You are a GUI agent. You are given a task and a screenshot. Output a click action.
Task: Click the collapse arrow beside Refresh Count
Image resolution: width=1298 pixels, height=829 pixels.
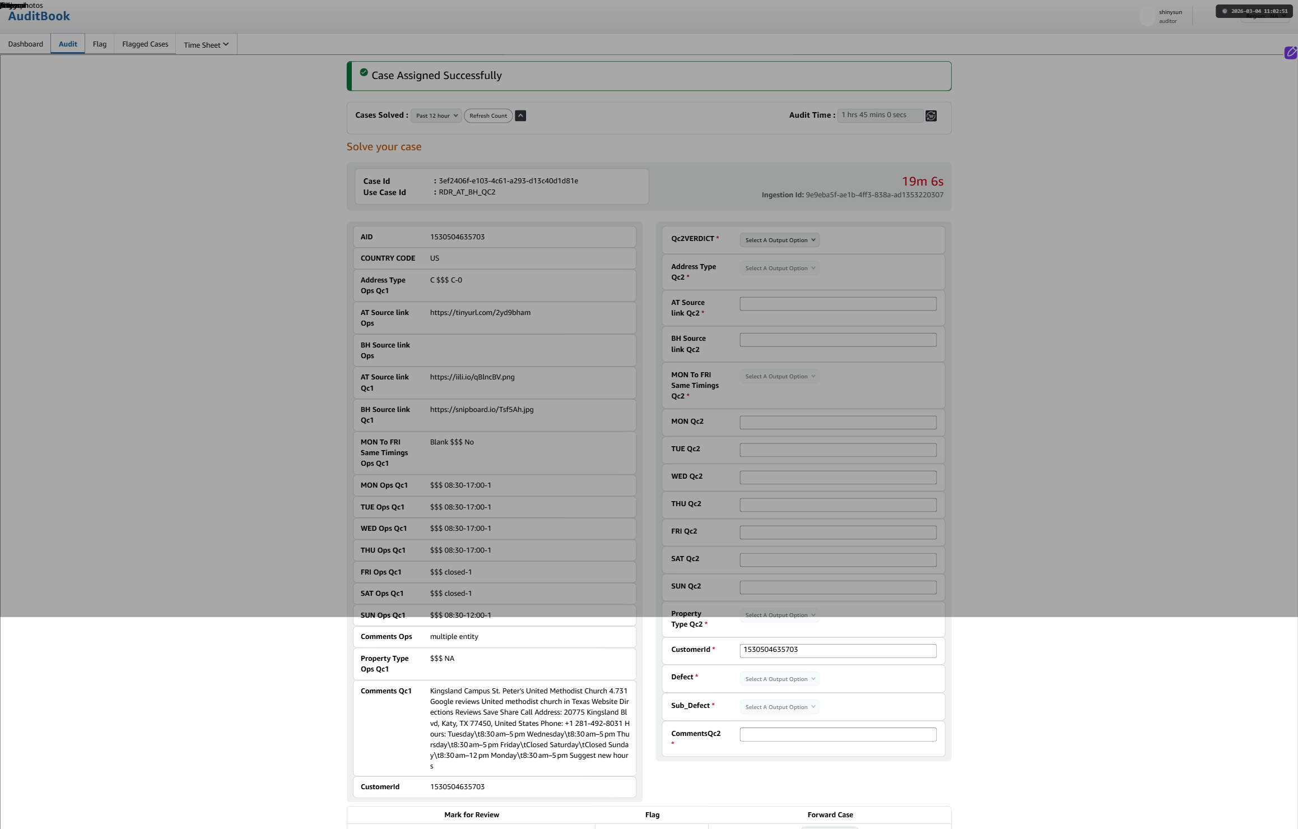(x=520, y=115)
